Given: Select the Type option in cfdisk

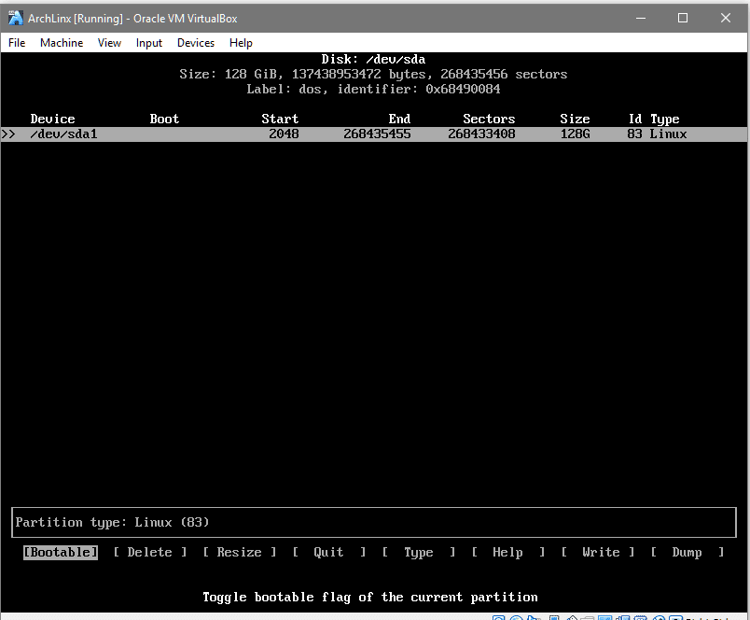Looking at the screenshot, I should tap(419, 552).
